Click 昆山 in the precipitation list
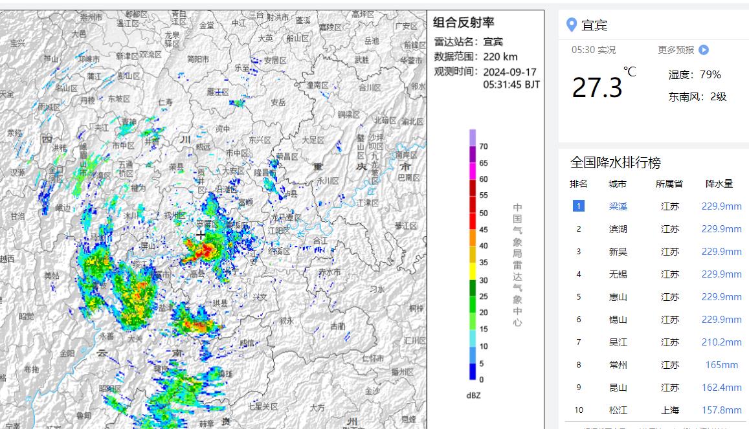The width and height of the screenshot is (749, 429). coord(618,388)
